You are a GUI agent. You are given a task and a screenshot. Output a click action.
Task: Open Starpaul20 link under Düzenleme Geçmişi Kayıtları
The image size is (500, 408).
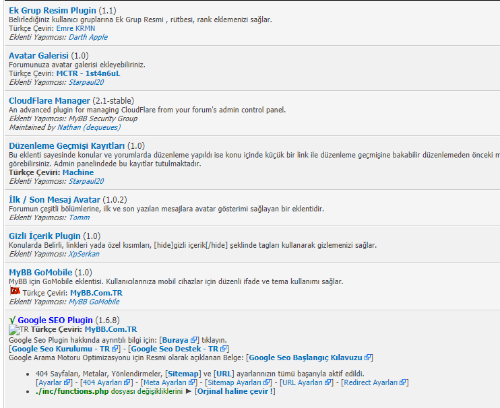tap(86, 182)
